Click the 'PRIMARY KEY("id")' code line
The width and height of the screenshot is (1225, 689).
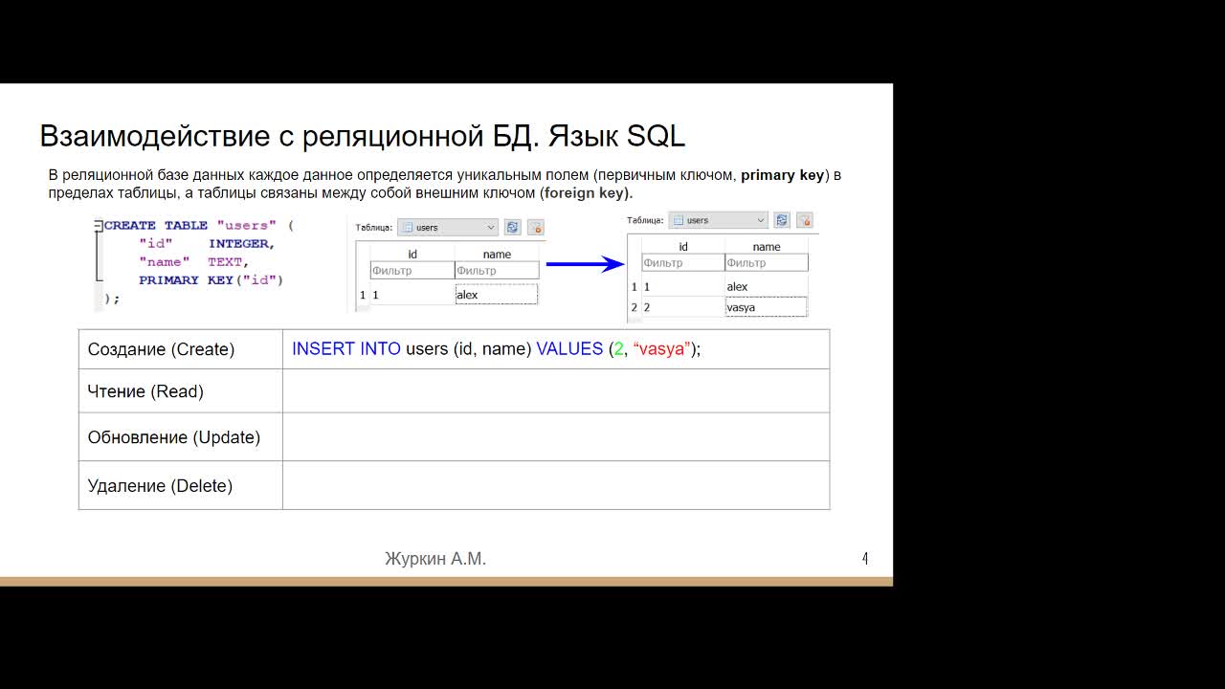(211, 280)
